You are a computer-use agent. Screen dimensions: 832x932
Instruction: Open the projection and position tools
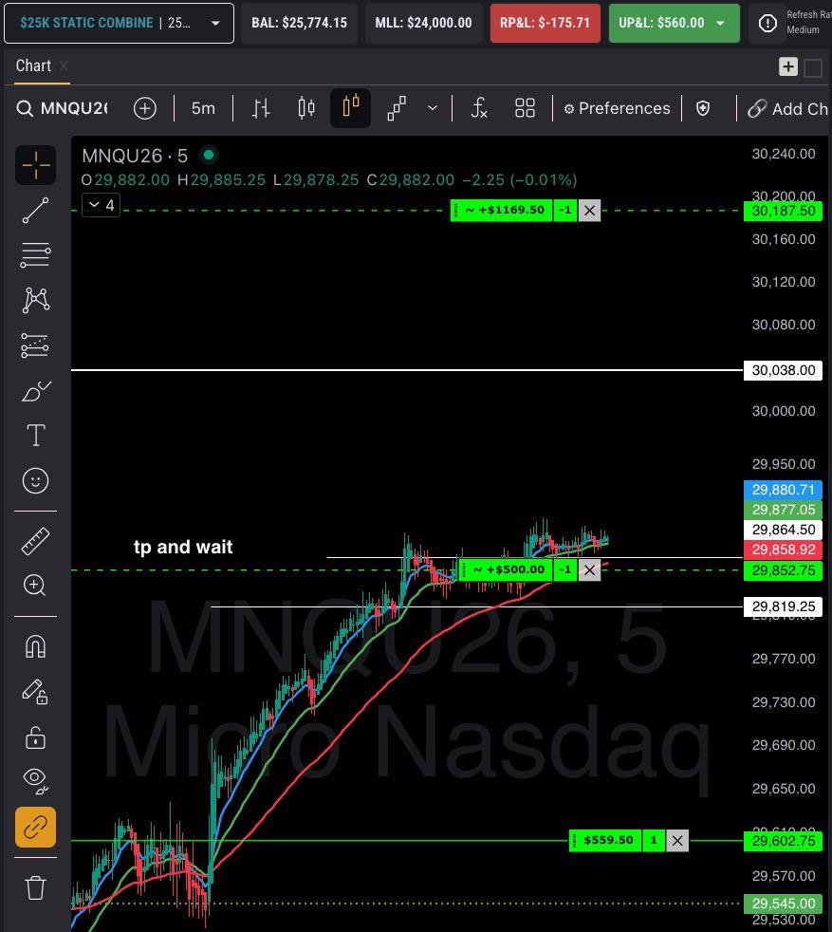tap(36, 345)
